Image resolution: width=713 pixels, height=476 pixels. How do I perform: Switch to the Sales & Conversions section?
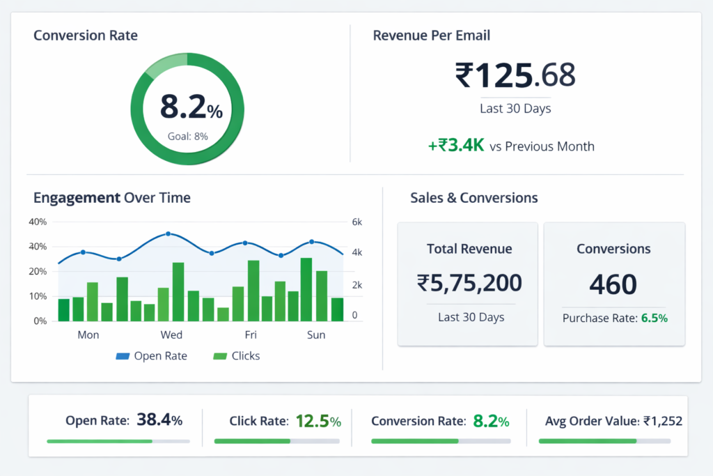tap(473, 197)
